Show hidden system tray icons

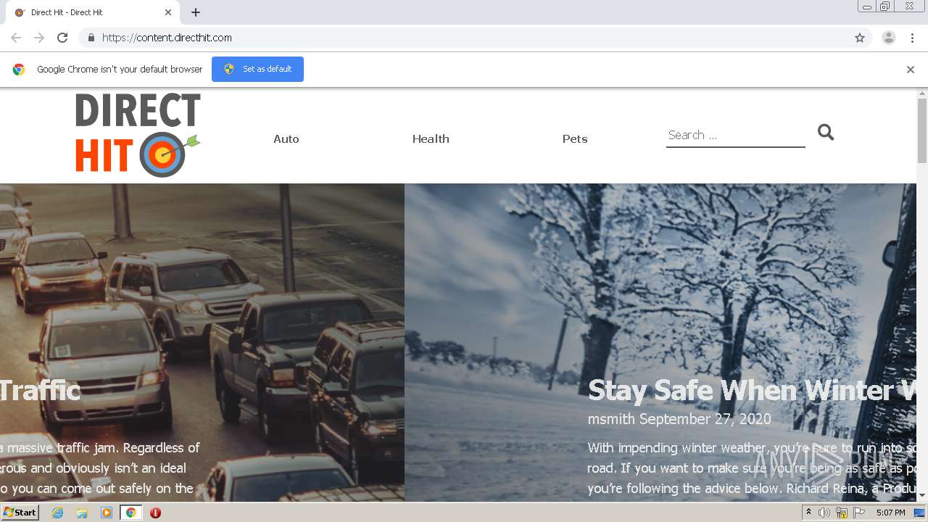[808, 513]
